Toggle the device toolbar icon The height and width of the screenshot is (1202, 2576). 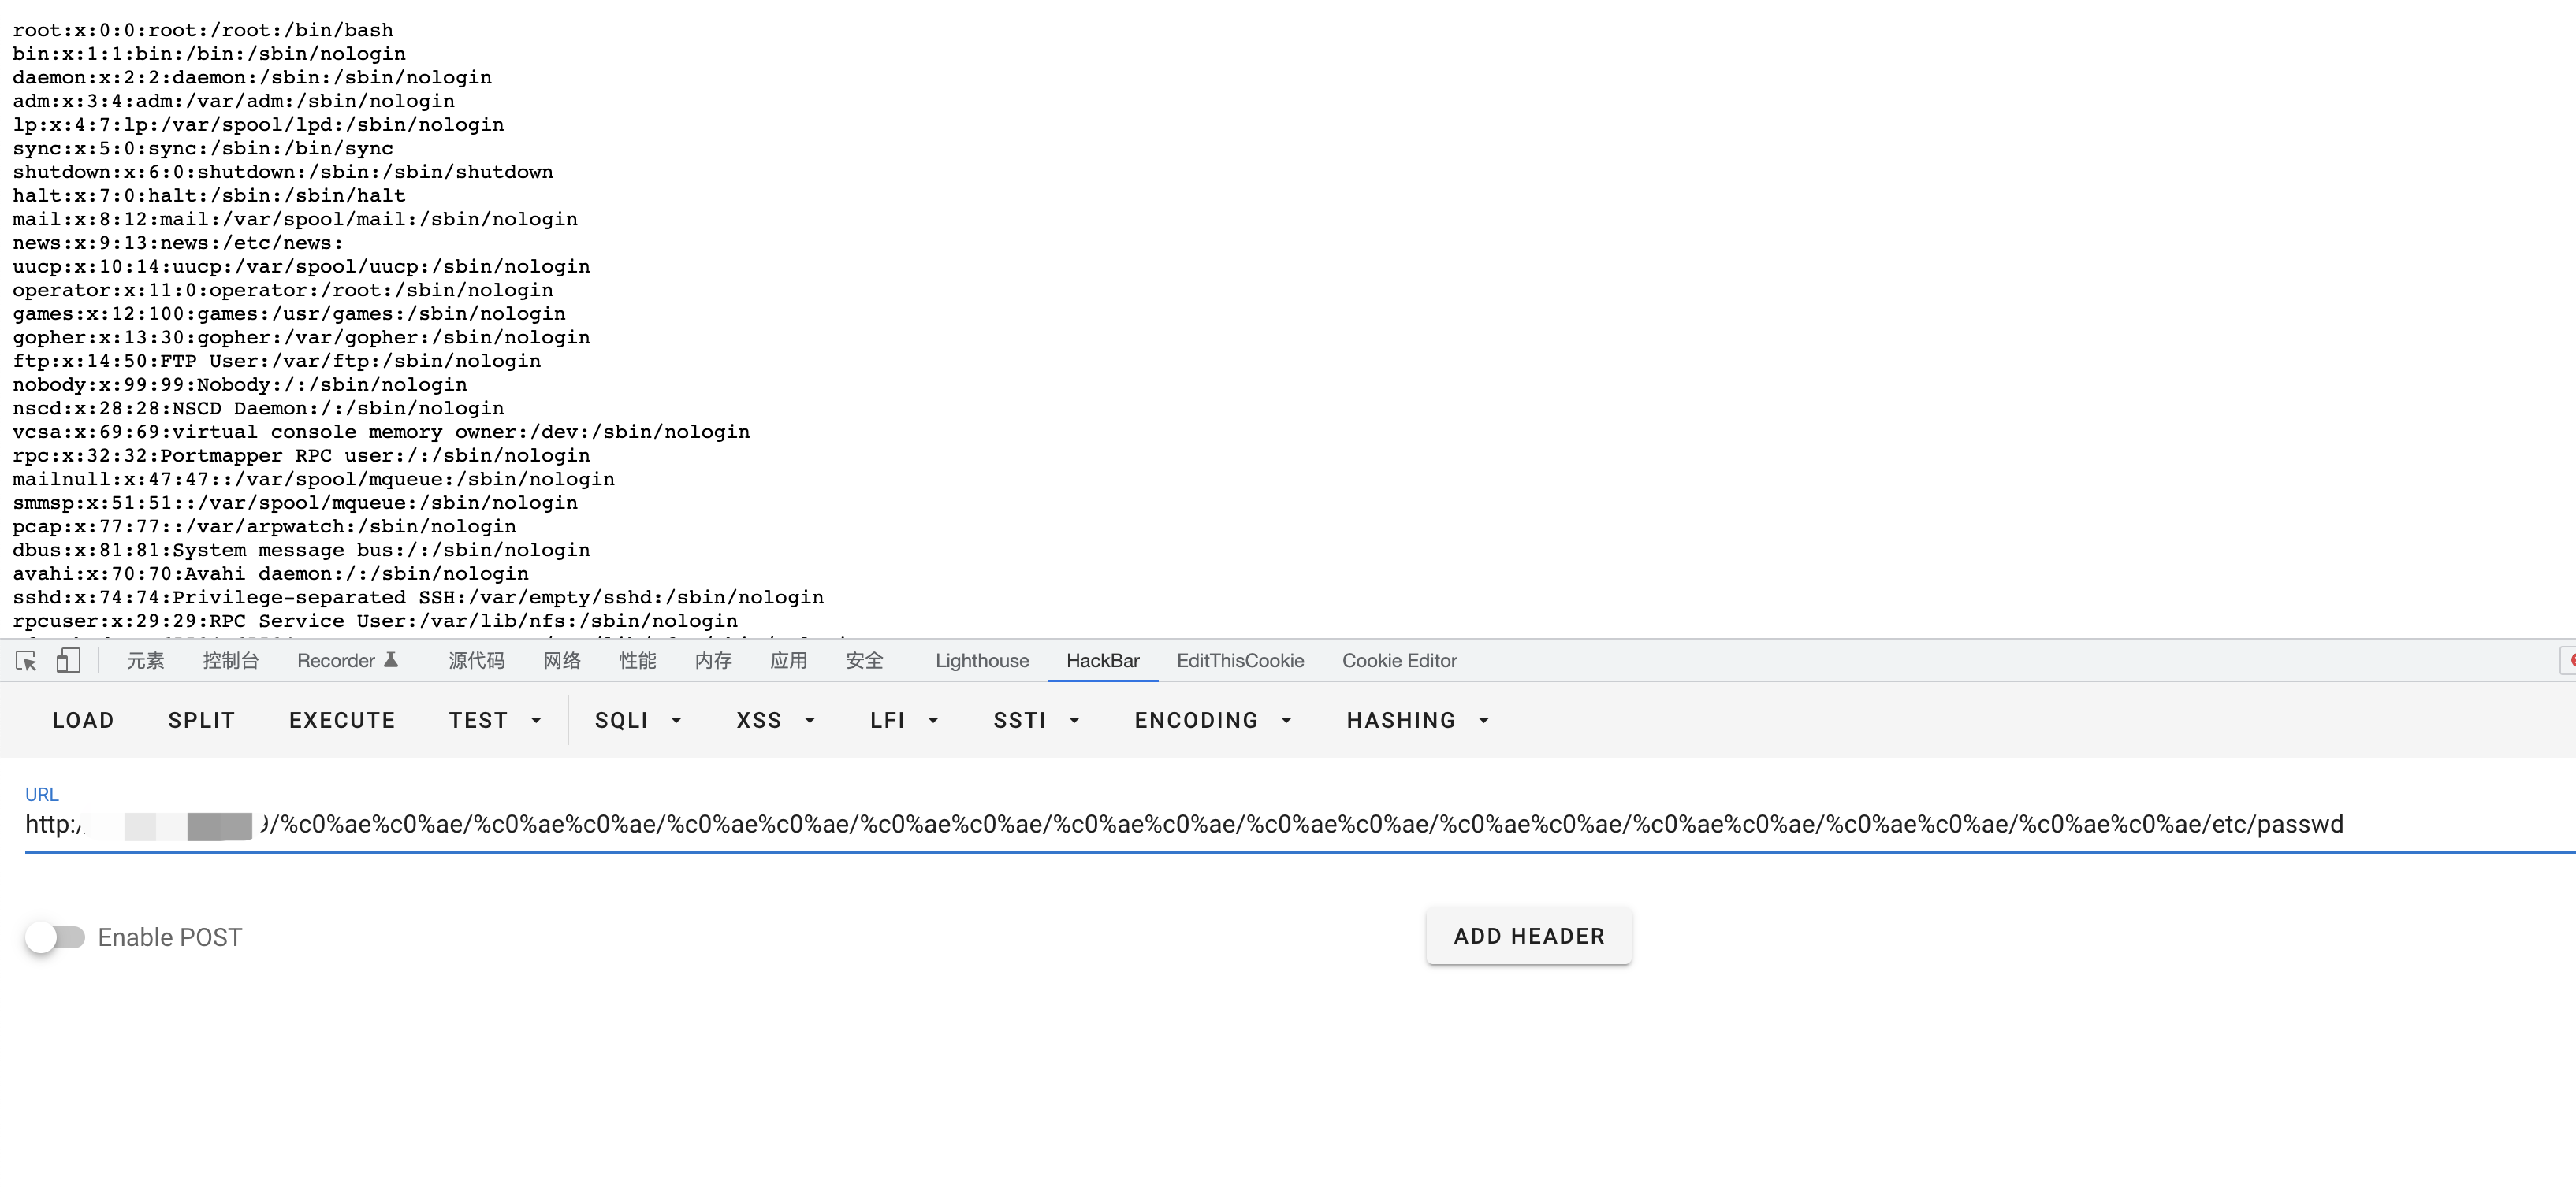coord(68,660)
